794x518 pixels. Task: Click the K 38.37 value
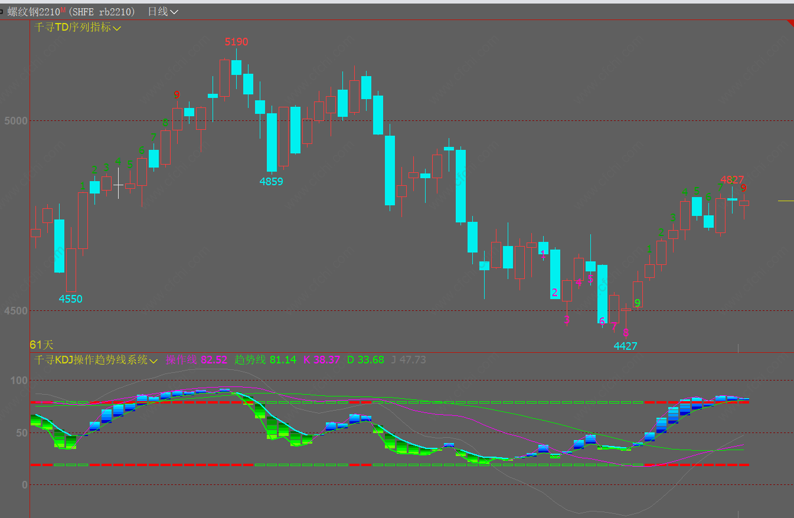[322, 360]
